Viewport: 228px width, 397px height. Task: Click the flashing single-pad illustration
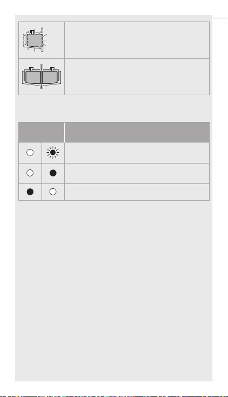pyautogui.click(x=34, y=40)
